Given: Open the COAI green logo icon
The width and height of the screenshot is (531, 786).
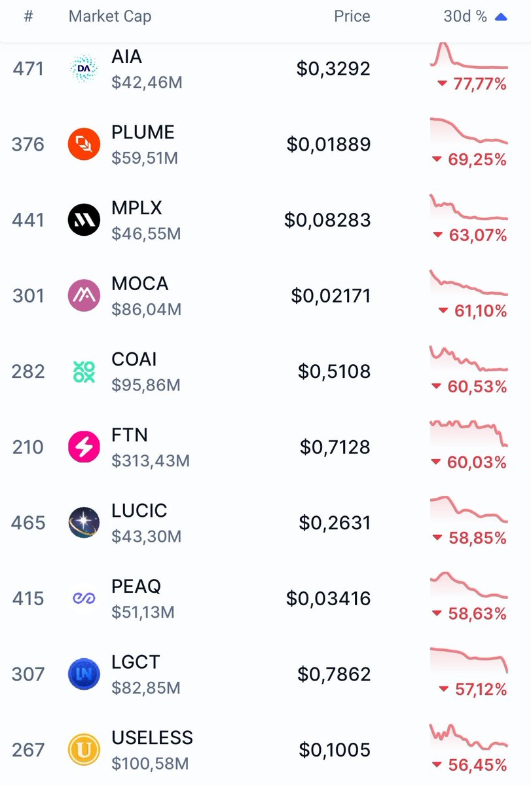Looking at the screenshot, I should click(84, 371).
